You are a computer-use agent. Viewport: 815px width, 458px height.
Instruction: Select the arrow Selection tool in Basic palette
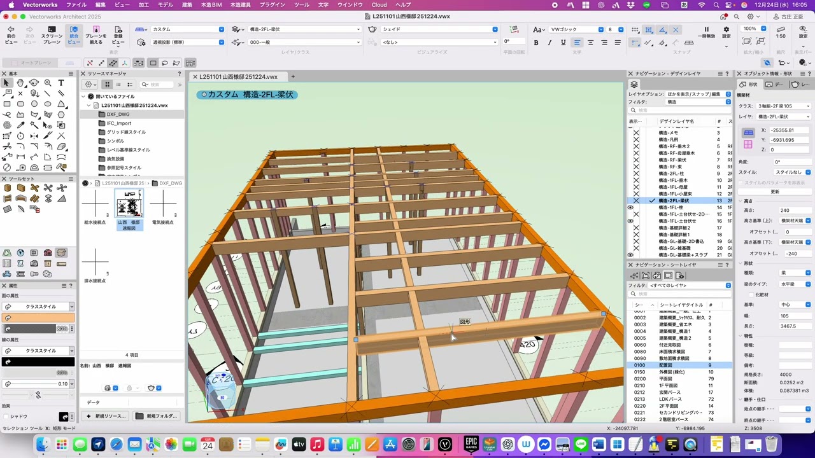coord(7,83)
